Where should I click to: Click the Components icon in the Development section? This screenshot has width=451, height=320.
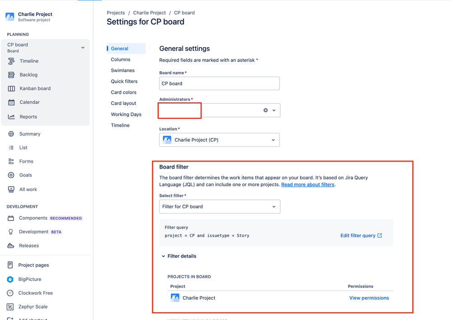click(11, 218)
